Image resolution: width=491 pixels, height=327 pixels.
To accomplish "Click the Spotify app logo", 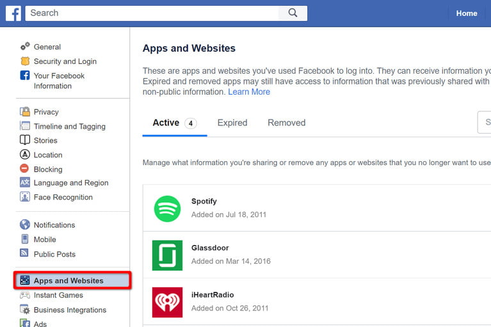I will [167, 209].
